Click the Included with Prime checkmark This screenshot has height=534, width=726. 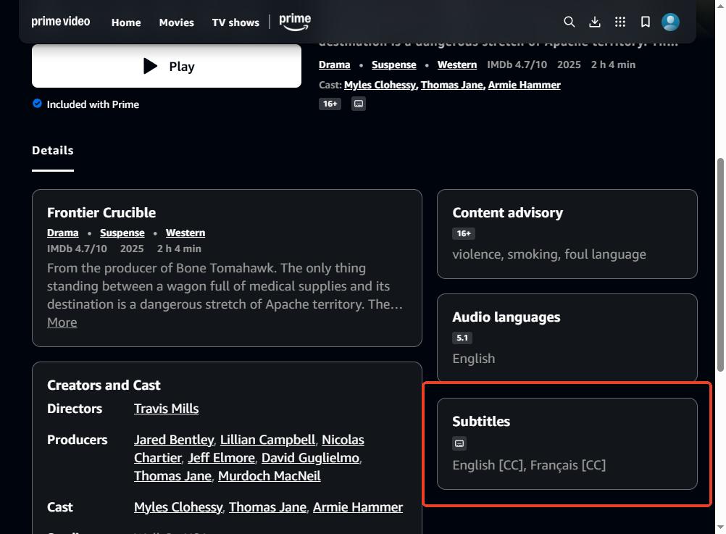tap(37, 104)
